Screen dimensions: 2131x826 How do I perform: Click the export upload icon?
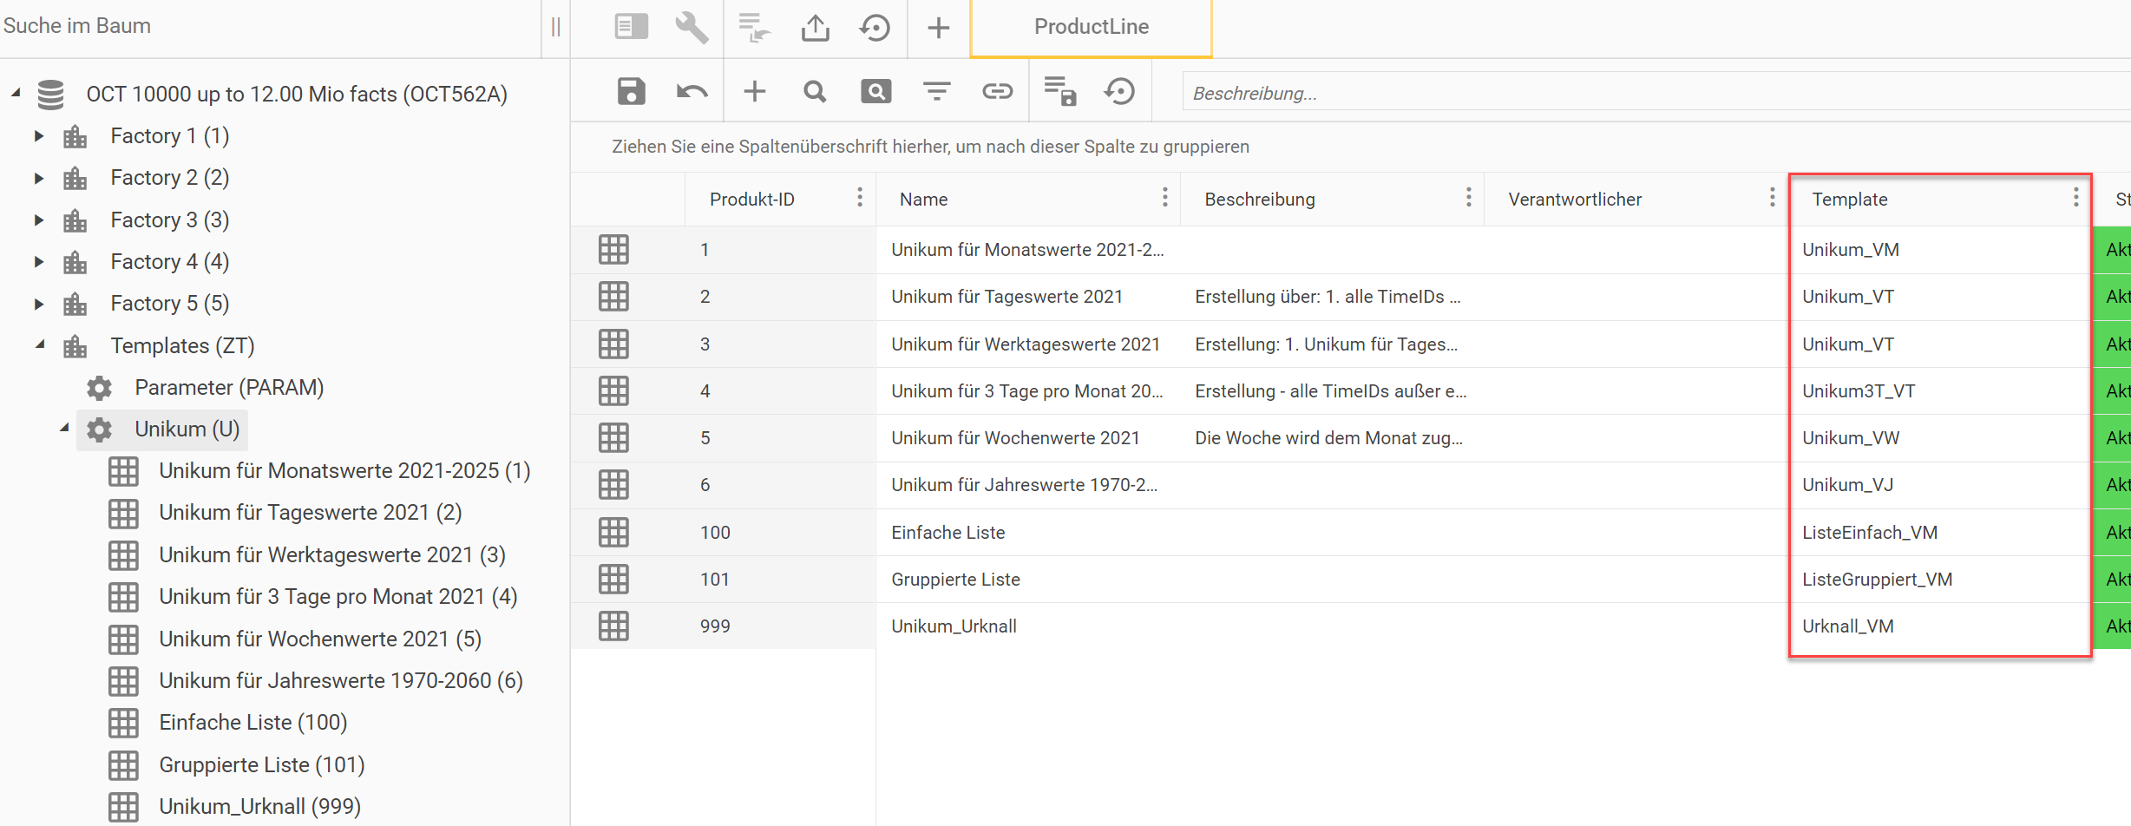coord(815,27)
